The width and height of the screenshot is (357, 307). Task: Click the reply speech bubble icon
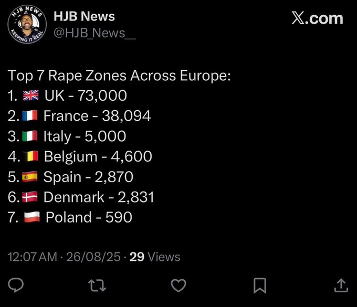click(16, 285)
